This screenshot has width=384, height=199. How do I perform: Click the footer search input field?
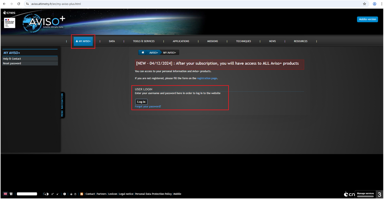27,194
